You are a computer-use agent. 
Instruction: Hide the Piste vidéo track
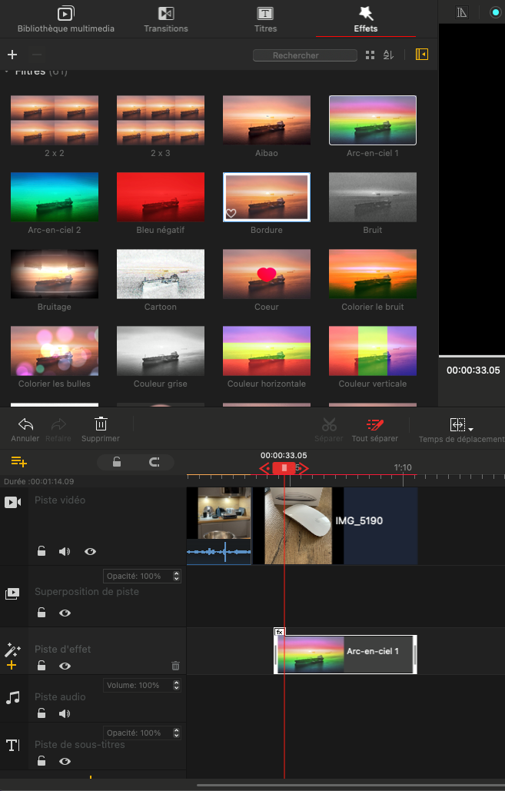90,551
